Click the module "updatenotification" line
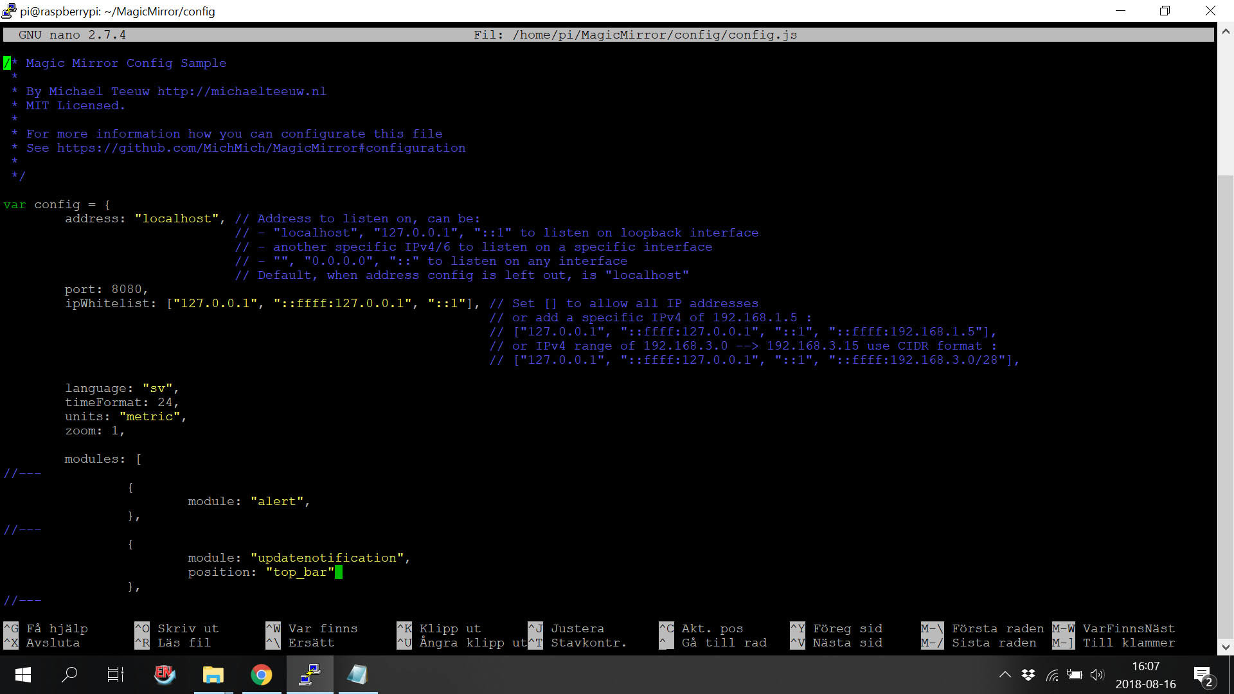1234x694 pixels. click(x=299, y=558)
